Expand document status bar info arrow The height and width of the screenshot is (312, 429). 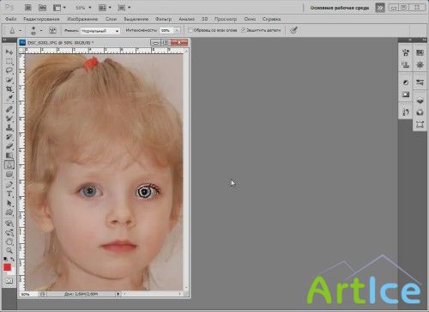point(118,294)
